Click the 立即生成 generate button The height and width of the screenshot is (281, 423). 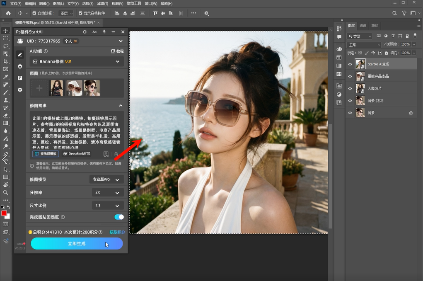coord(77,244)
